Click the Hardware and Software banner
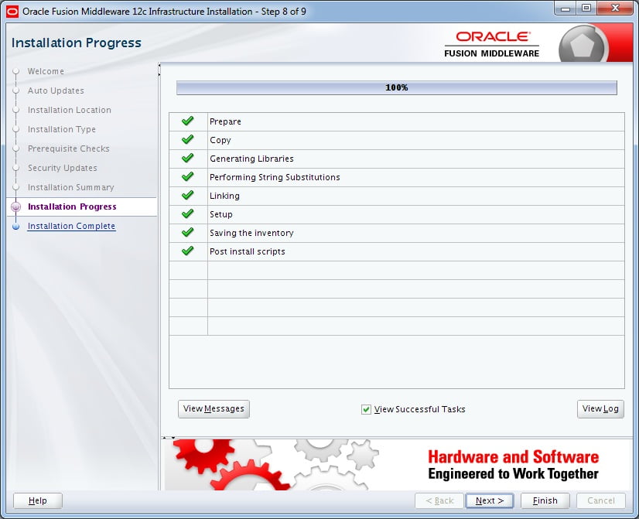The image size is (639, 519). (397, 464)
